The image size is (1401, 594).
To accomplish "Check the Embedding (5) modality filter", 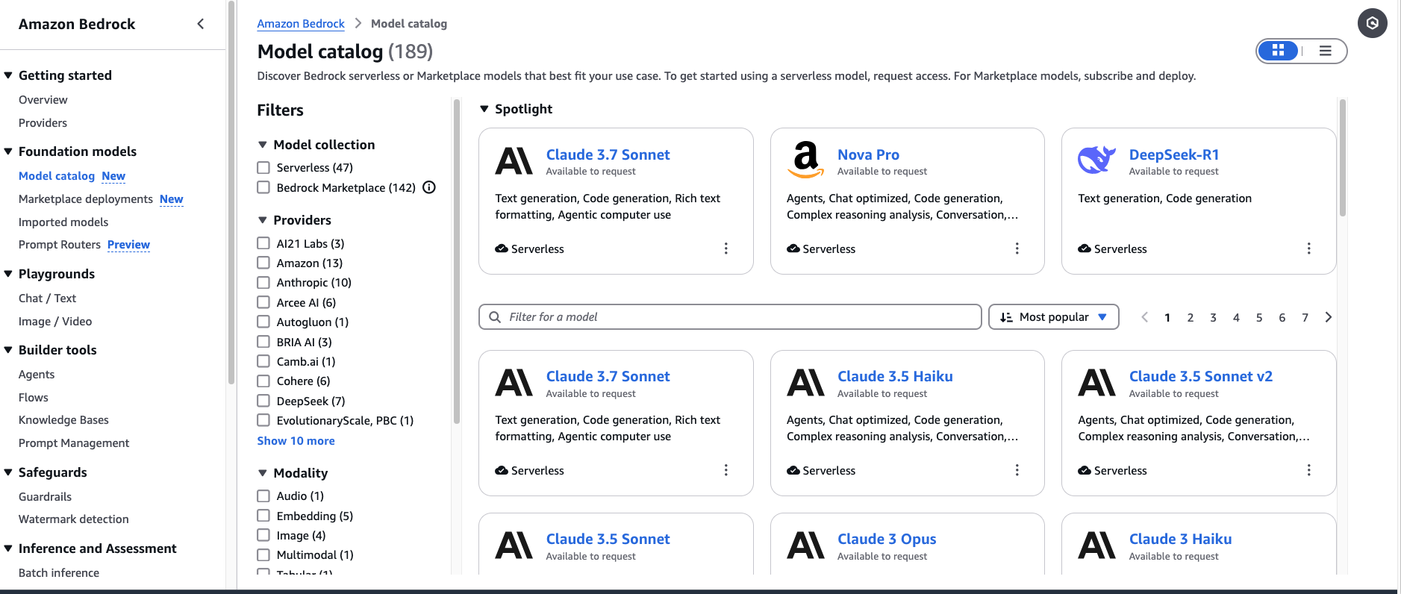I will 263,516.
